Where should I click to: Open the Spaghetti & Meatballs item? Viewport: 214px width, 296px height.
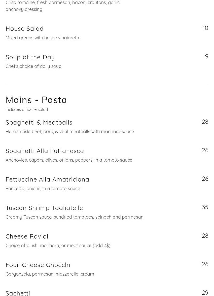[39, 123]
